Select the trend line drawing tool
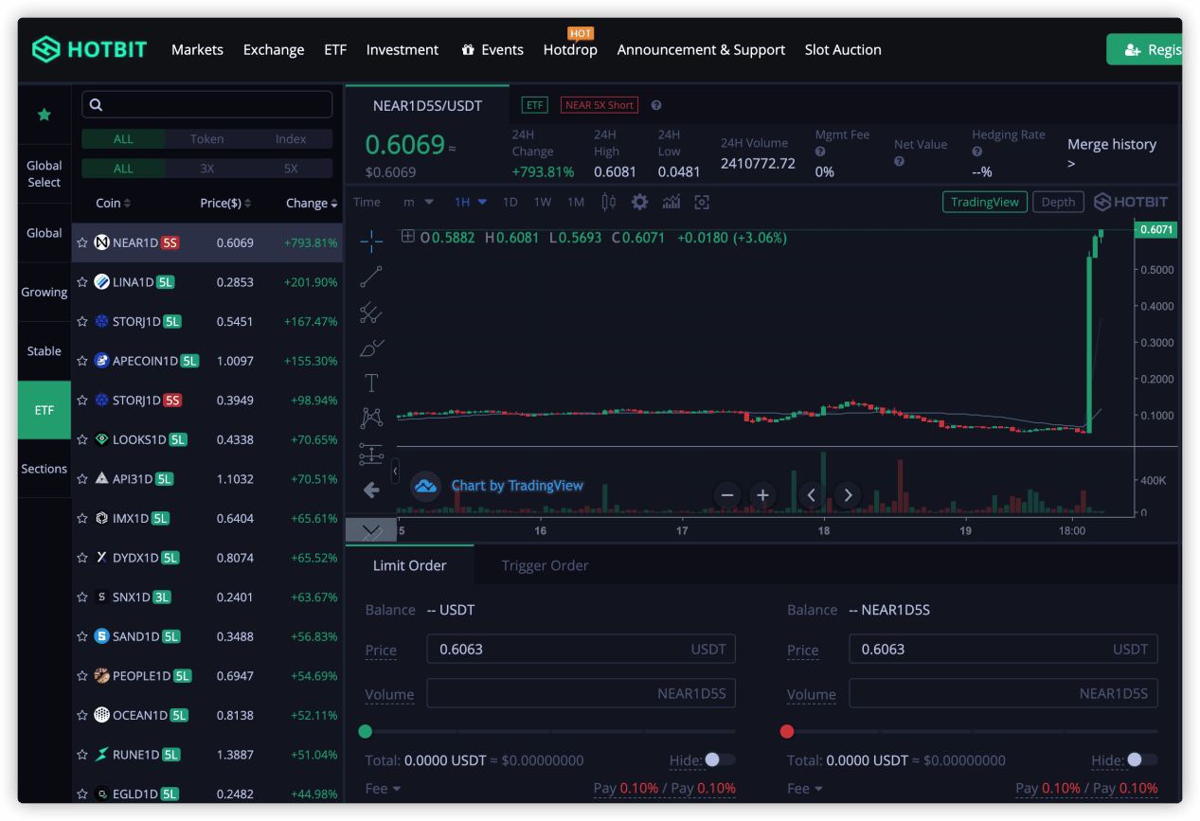The width and height of the screenshot is (1200, 821). pos(371,277)
